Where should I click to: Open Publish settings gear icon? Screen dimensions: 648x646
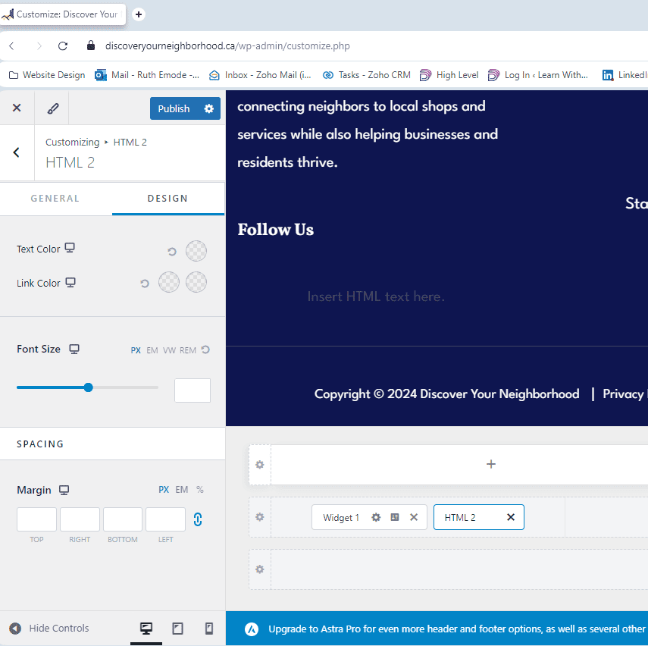[x=209, y=108]
